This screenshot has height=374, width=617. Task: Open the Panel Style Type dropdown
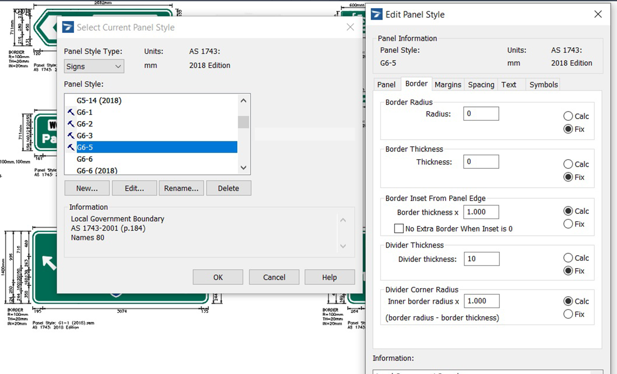94,67
